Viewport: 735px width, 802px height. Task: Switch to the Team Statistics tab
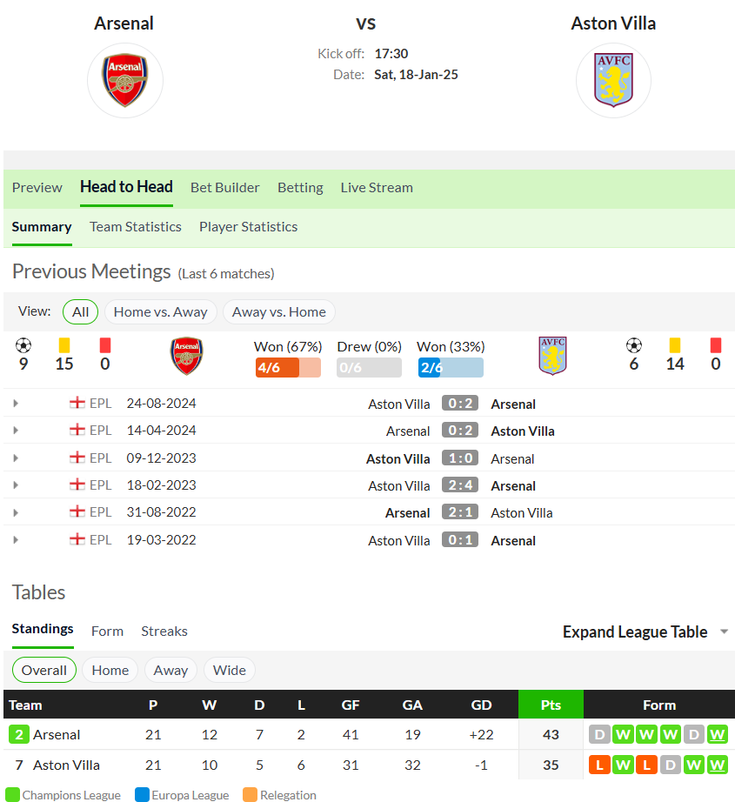(136, 226)
